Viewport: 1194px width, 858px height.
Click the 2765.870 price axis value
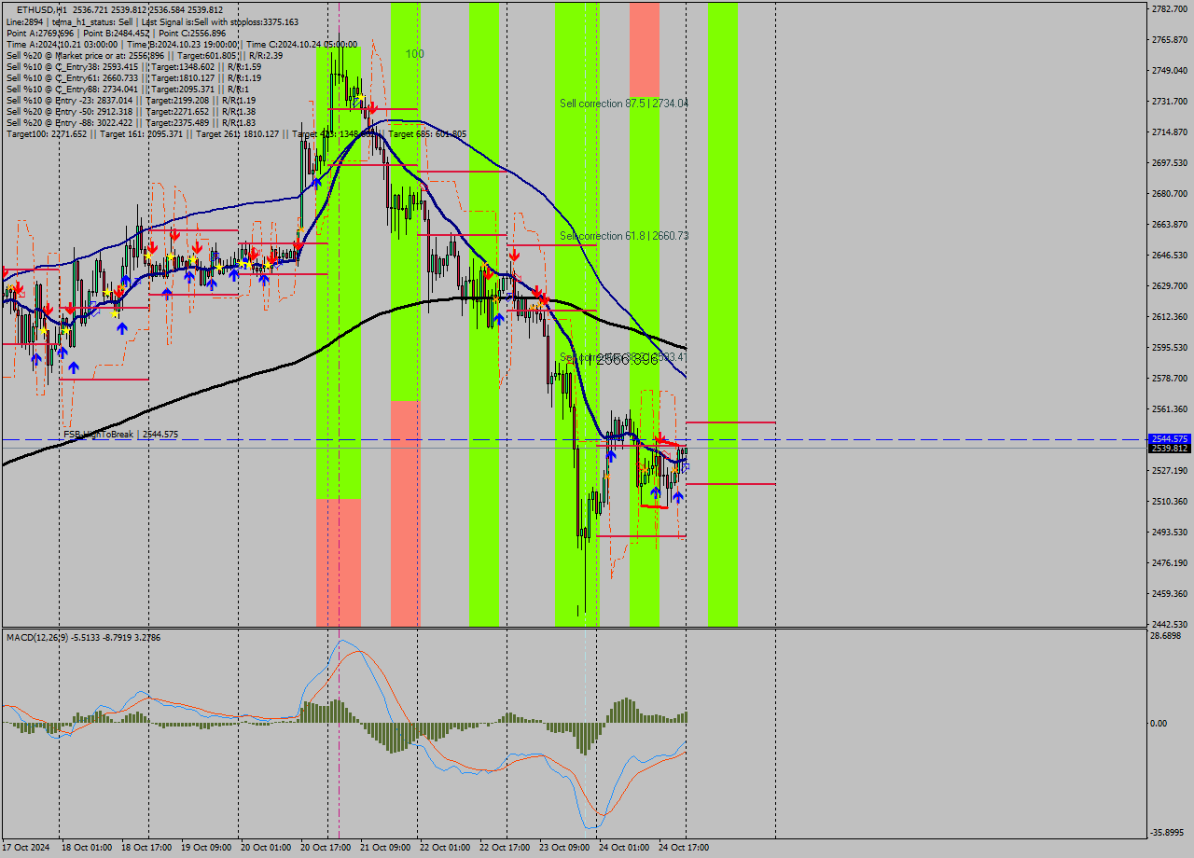(1170, 39)
